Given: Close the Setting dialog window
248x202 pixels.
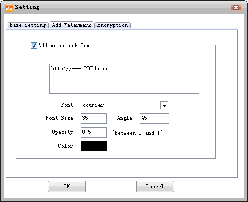Looking at the screenshot, I should 236,7.
